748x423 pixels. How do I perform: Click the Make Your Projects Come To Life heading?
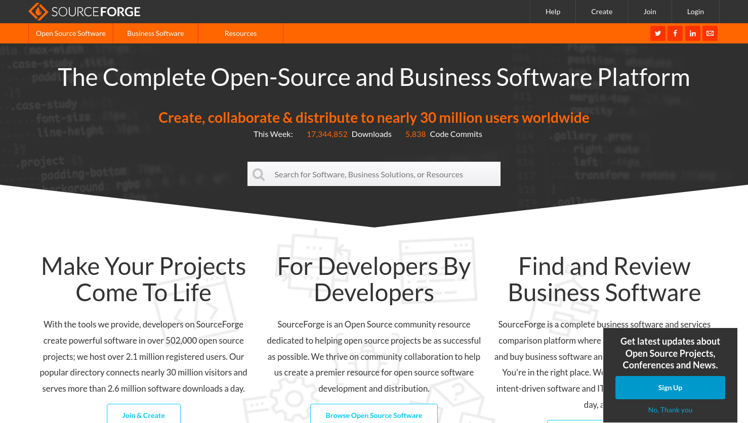click(144, 279)
